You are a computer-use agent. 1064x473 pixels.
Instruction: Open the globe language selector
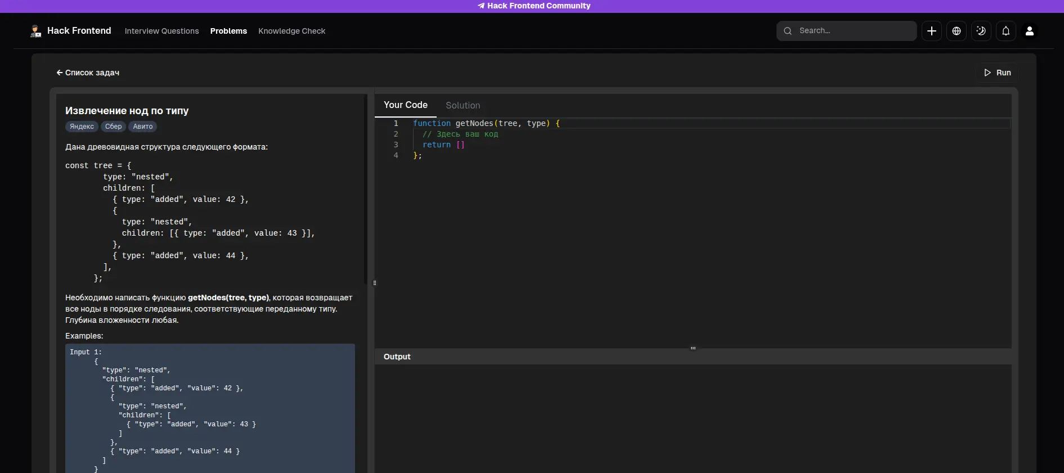pos(957,31)
